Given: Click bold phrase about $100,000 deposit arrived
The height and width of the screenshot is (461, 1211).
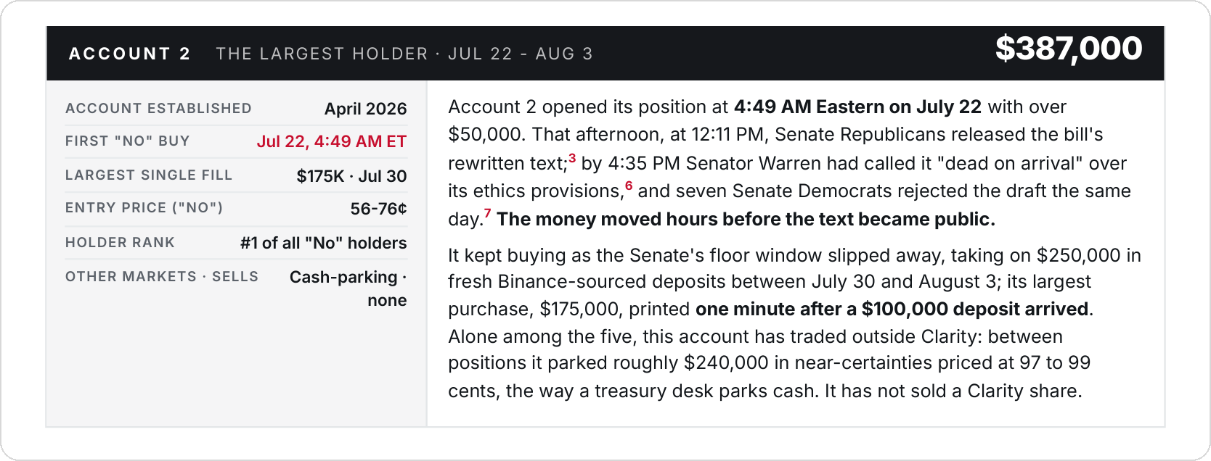Looking at the screenshot, I should pos(892,310).
